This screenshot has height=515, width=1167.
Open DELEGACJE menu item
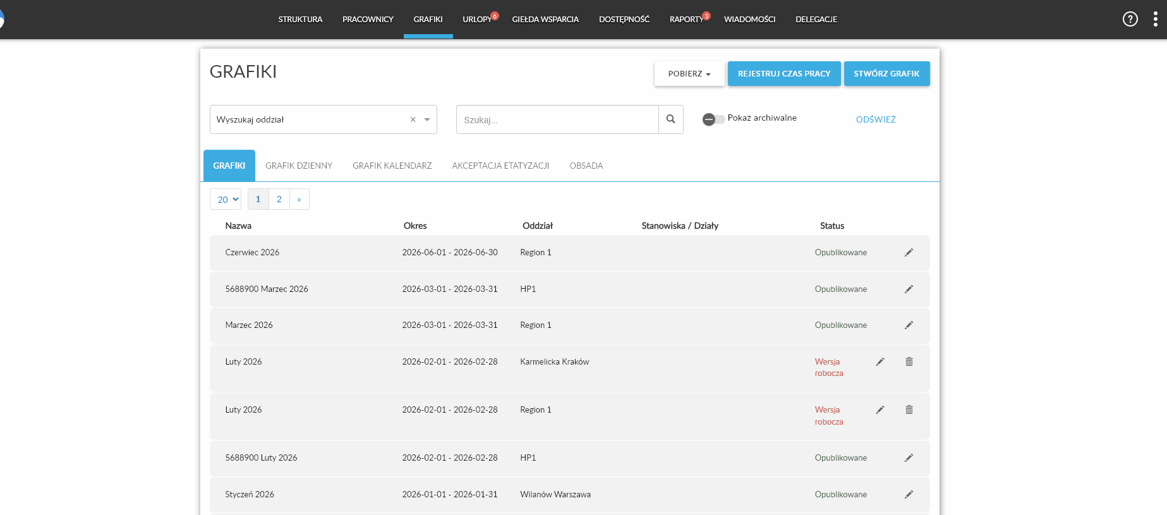pyautogui.click(x=816, y=20)
